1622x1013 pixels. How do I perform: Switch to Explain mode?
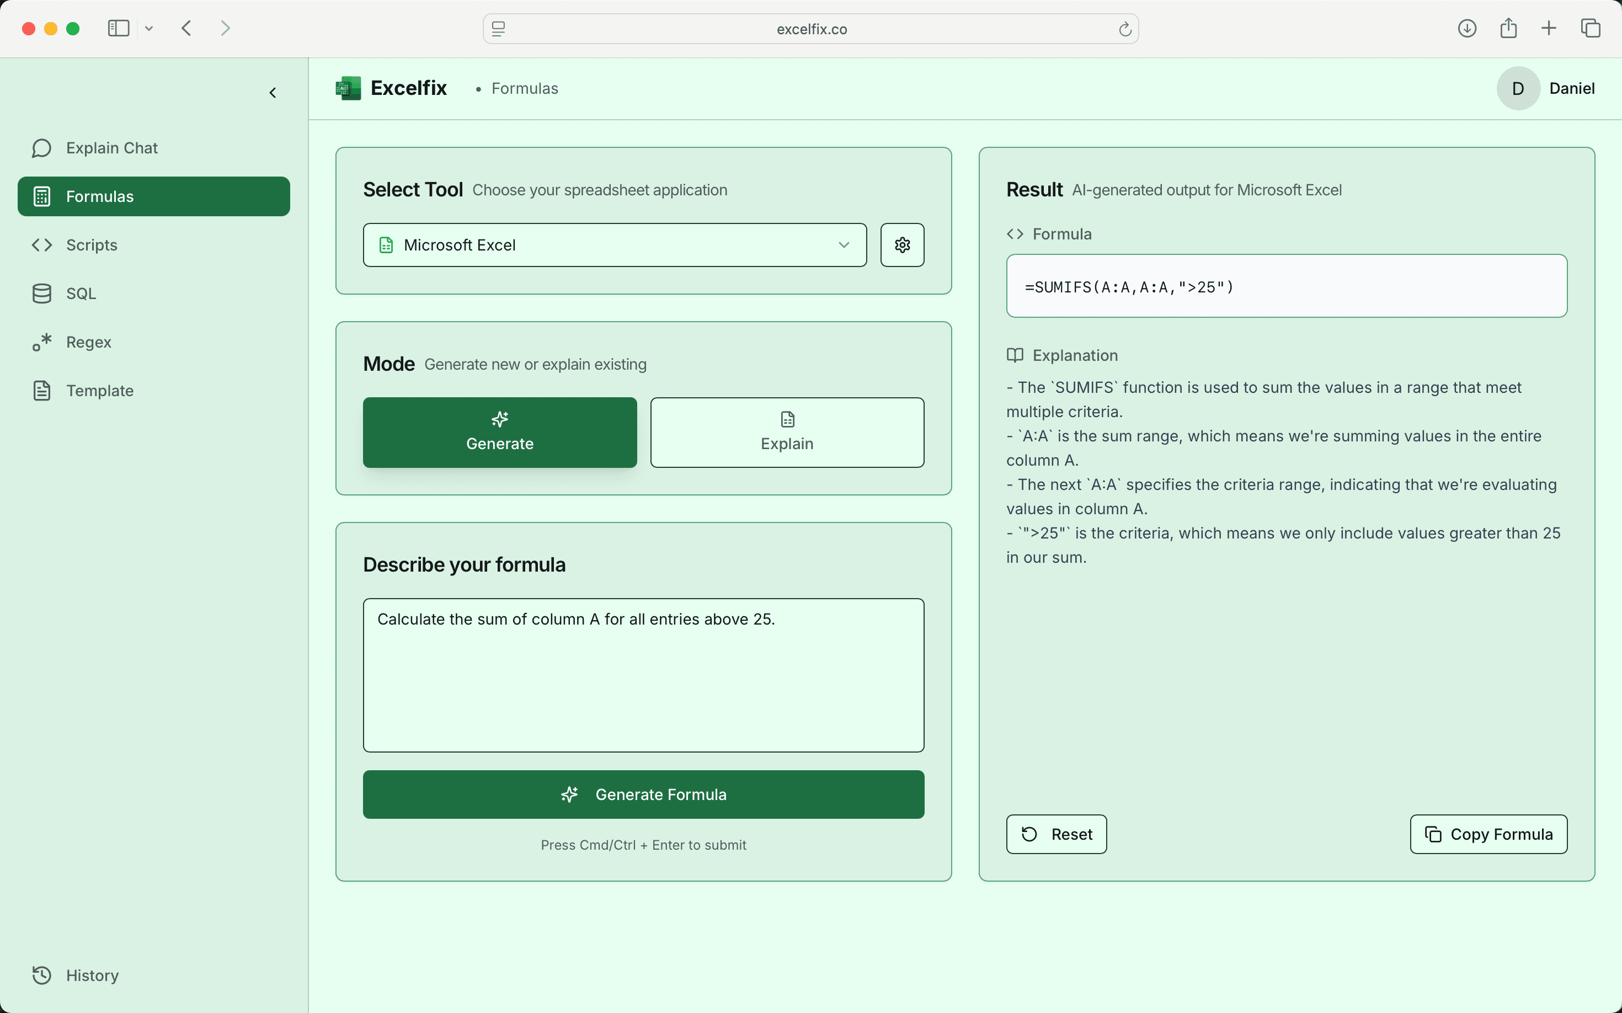click(787, 432)
